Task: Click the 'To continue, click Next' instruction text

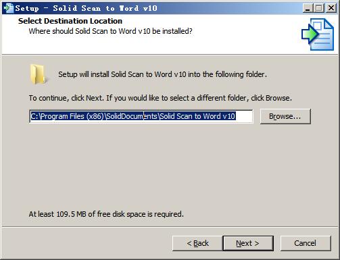Action: (x=160, y=98)
